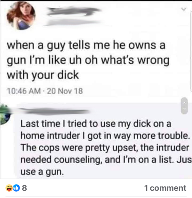Click the tweet text about owning a gun
This screenshot has height=198, width=192.
pos(88,60)
